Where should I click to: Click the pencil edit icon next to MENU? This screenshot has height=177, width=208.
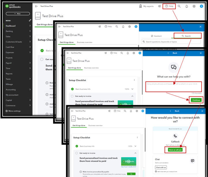pyautogui.click(x=30, y=20)
